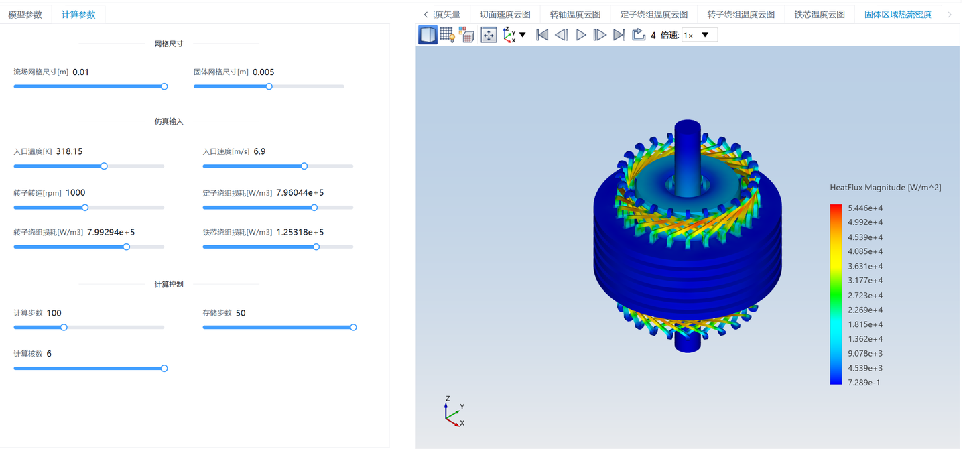Switch to the 模型参数 tab
Viewport: 965px width, 453px height.
[x=25, y=14]
